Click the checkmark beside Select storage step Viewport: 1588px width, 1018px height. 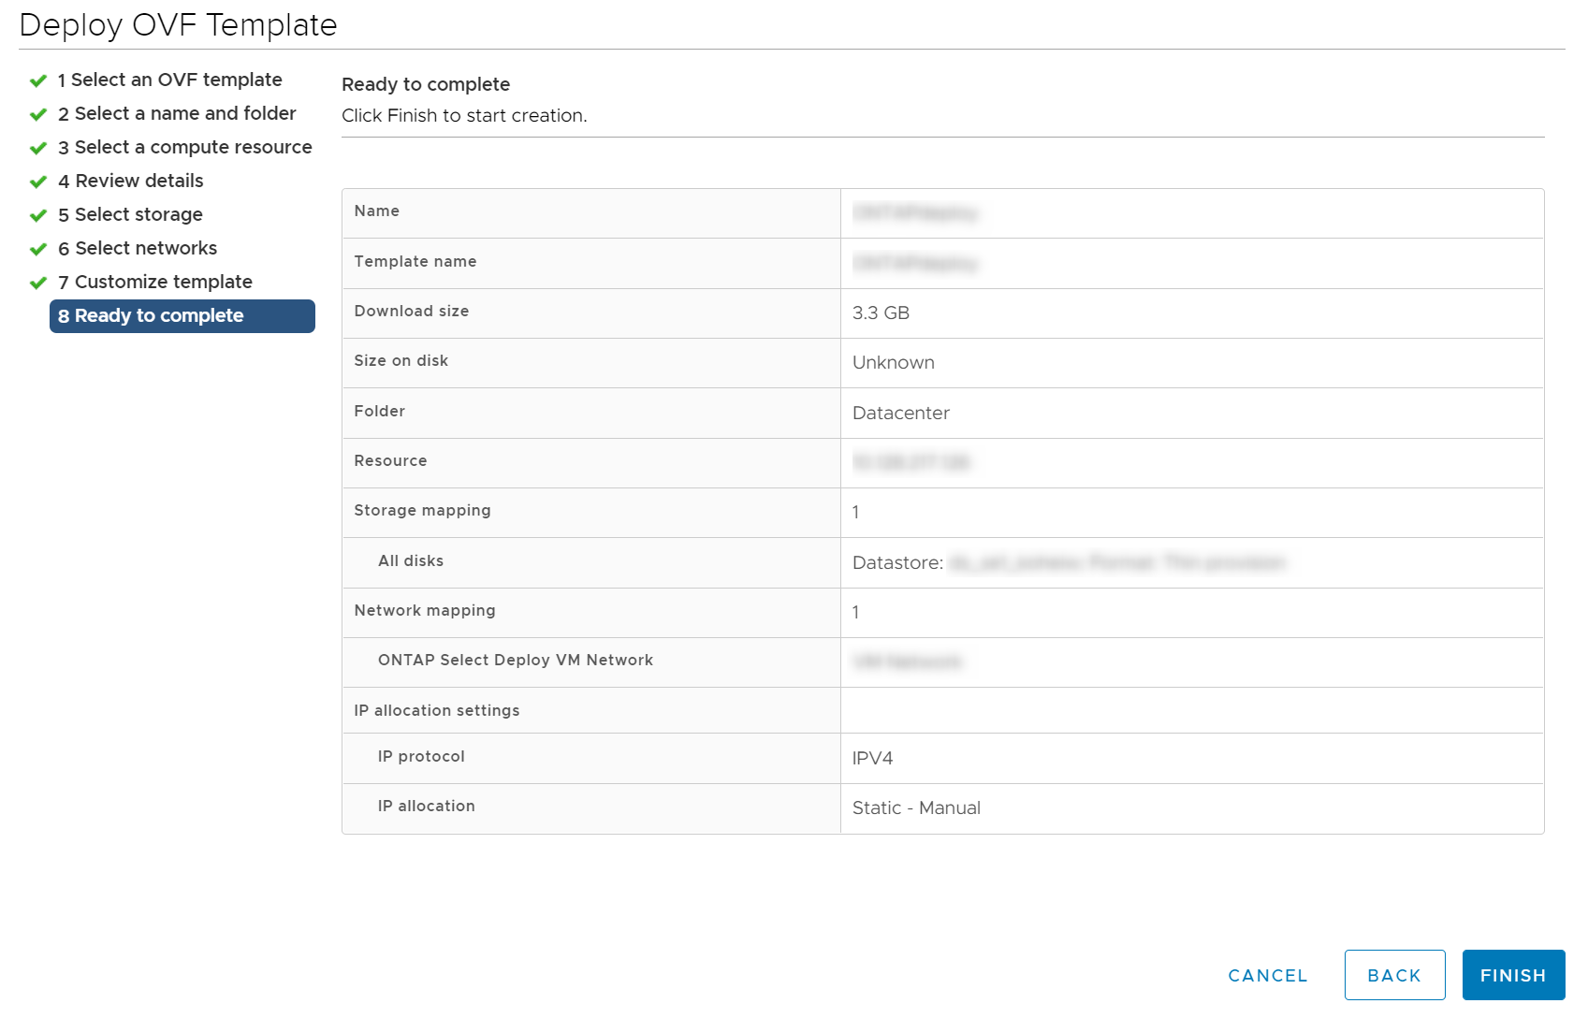pyautogui.click(x=37, y=214)
